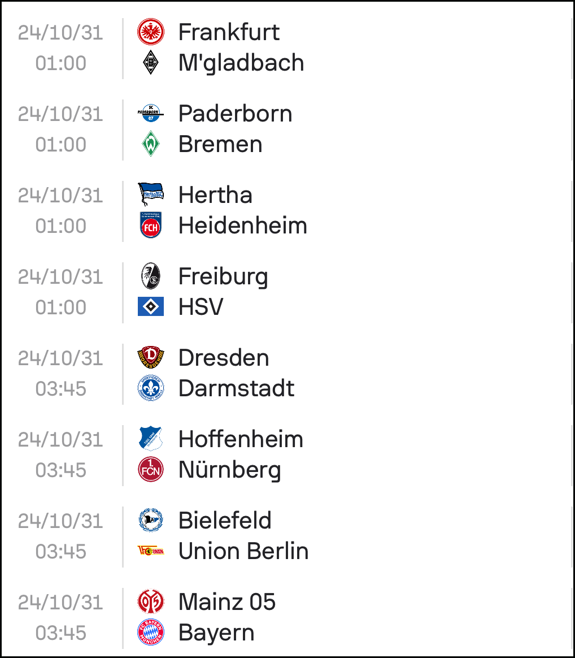Click the M'gladbach diamond crest
The height and width of the screenshot is (658, 575).
tap(151, 63)
